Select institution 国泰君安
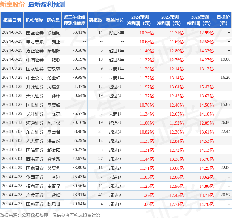The width and height of the screenshot is (232, 218). [x=35, y=168]
